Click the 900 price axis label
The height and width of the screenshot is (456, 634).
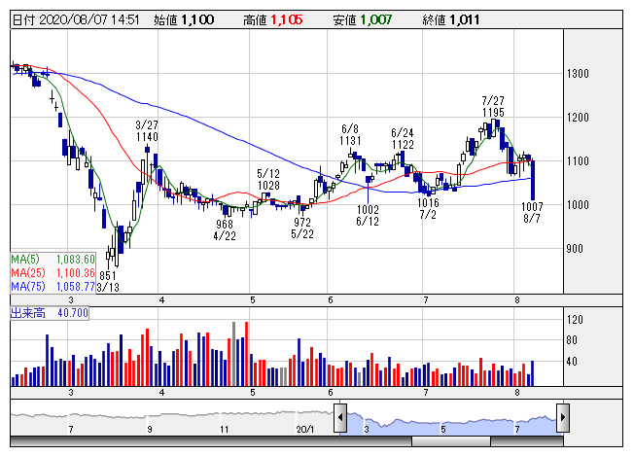click(575, 249)
